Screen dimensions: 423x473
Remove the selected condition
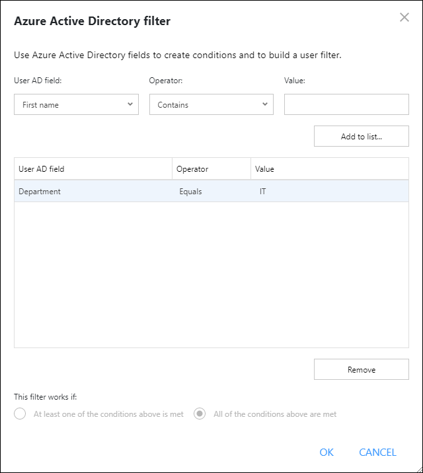362,369
